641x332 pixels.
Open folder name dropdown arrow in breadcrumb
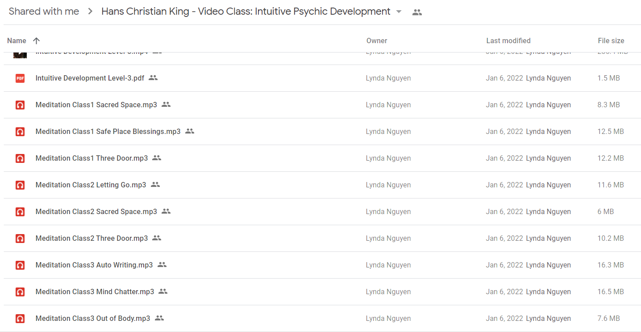tap(399, 12)
